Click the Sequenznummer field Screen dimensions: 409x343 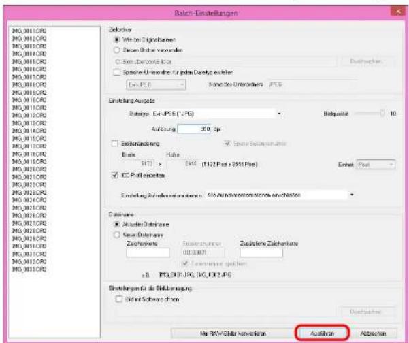(203, 252)
